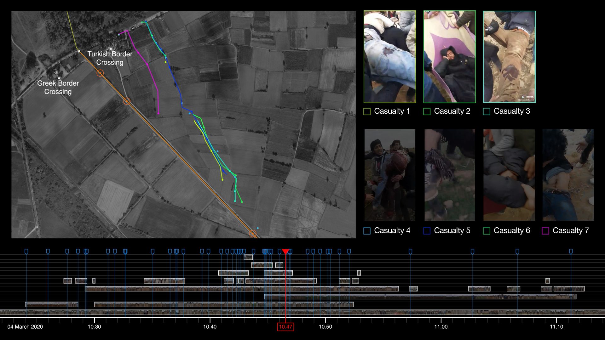Open the Casualty 1 video thumbnail
Image resolution: width=605 pixels, height=340 pixels.
pos(390,57)
